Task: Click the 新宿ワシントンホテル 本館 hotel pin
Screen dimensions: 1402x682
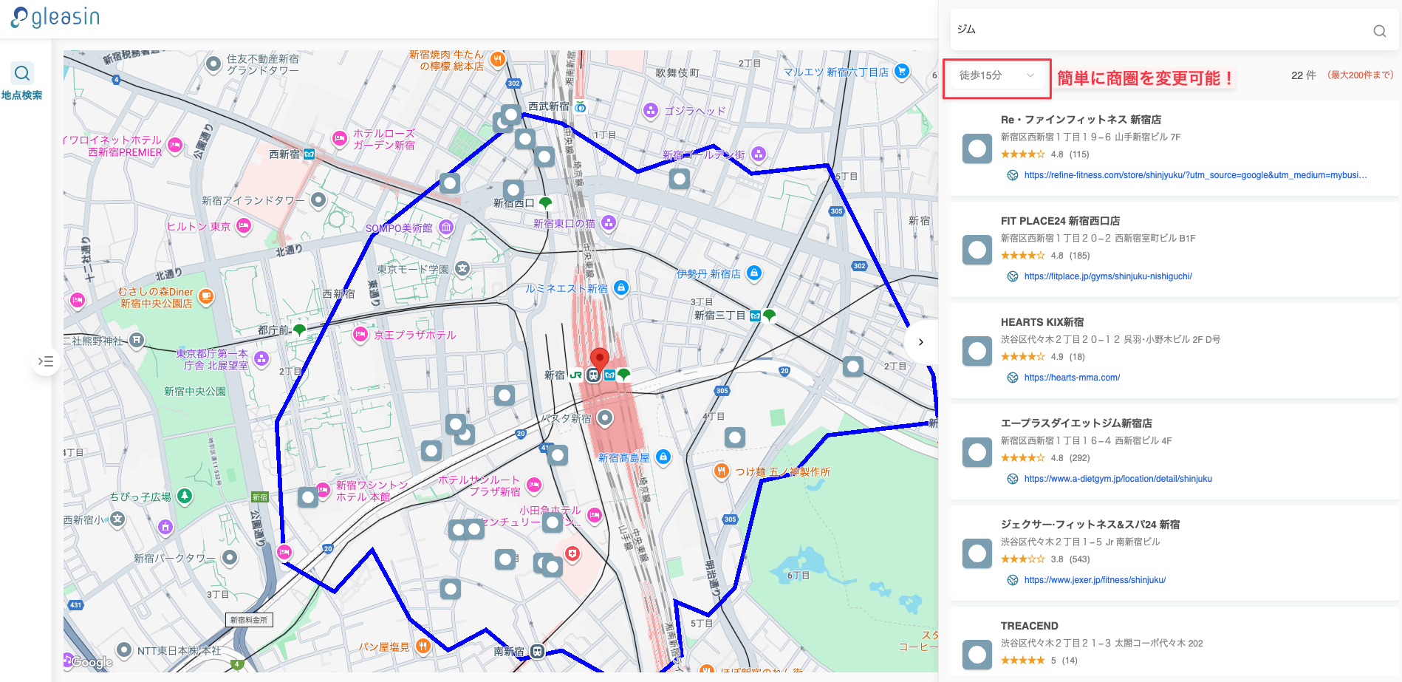Action: click(323, 490)
